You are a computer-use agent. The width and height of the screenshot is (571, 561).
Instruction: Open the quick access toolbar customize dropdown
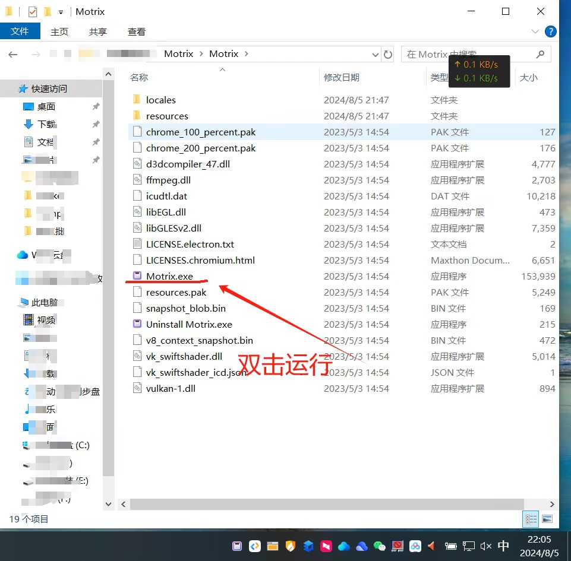pos(61,12)
